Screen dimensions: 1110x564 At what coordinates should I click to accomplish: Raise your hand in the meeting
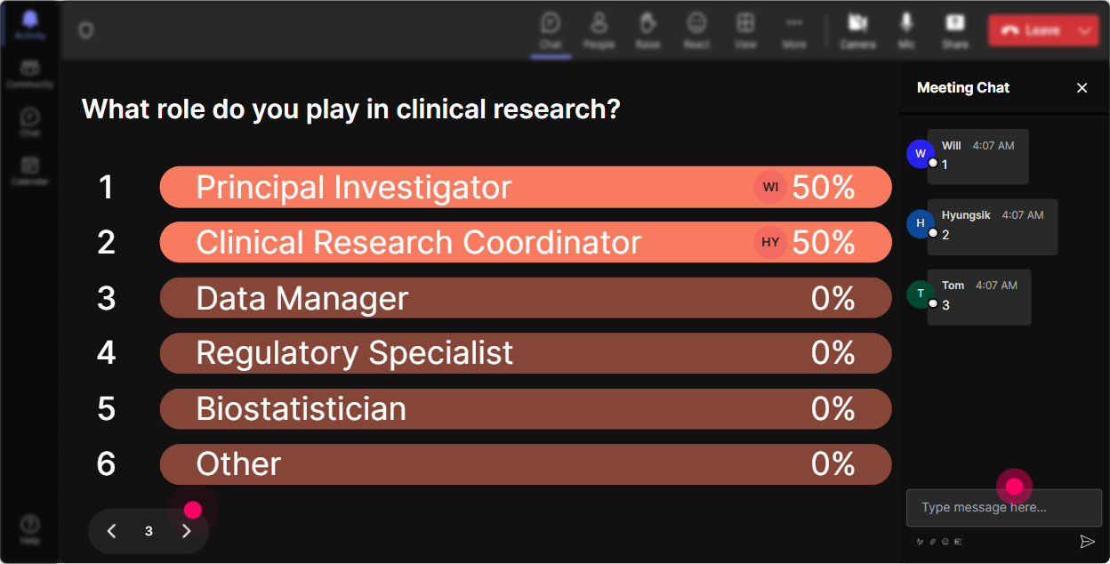click(x=647, y=30)
